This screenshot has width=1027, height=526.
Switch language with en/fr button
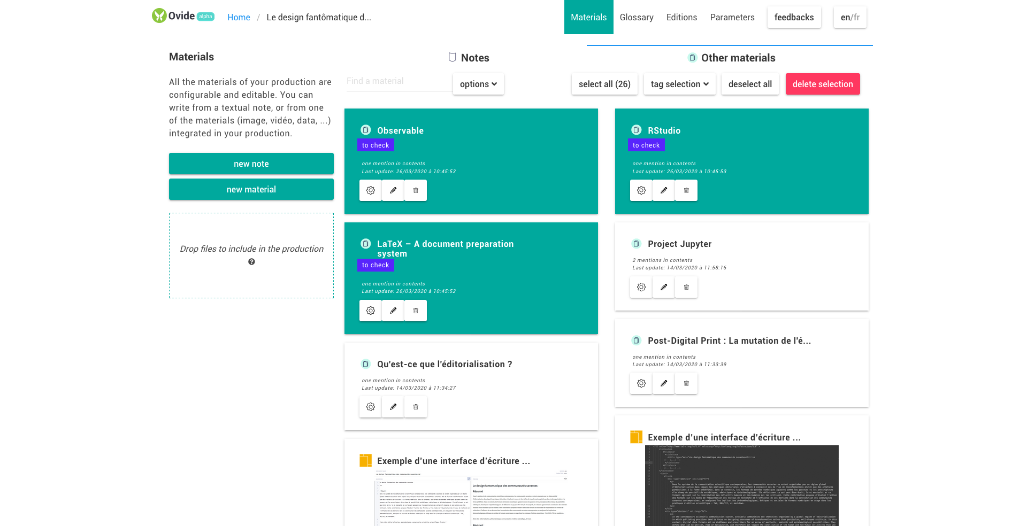[850, 17]
